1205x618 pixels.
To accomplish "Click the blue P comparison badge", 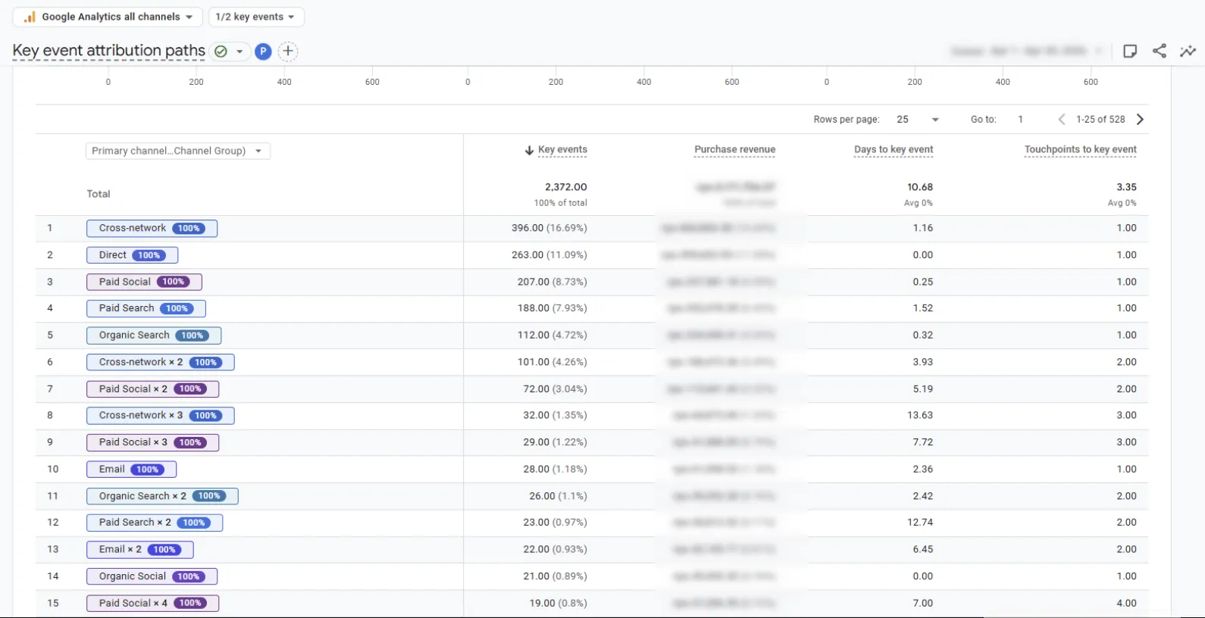I will point(263,51).
